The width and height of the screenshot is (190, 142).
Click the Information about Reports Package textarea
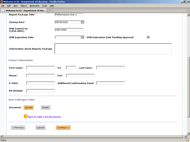[x=113, y=49]
